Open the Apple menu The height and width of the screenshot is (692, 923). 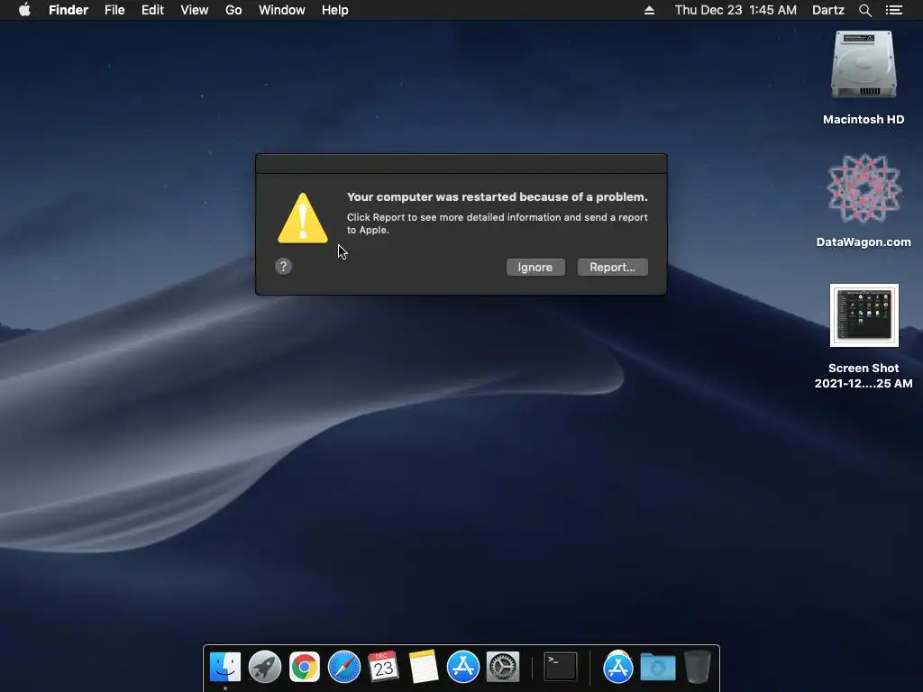point(24,10)
